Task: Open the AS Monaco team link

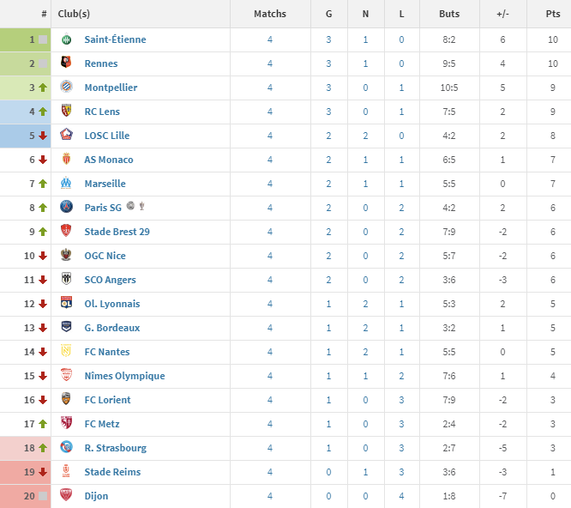Action: (109, 160)
